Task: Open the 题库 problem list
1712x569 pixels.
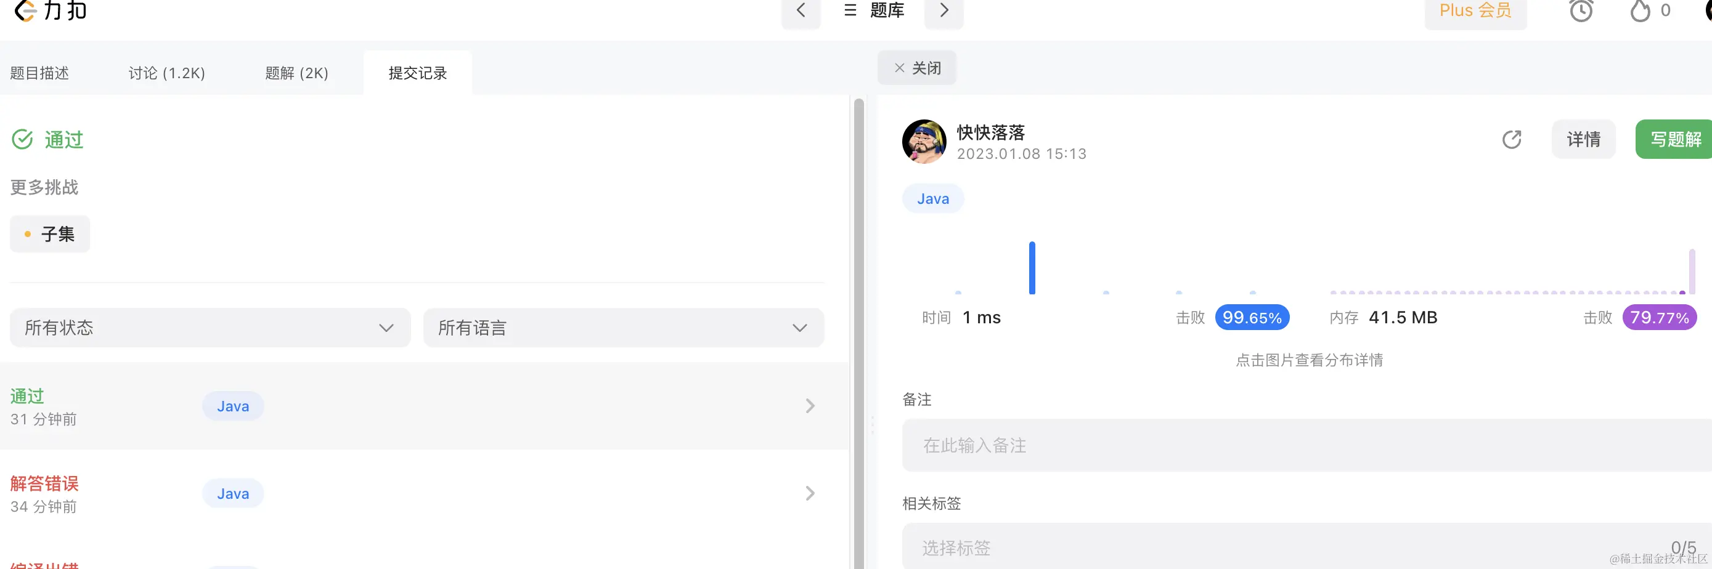Action: [873, 10]
